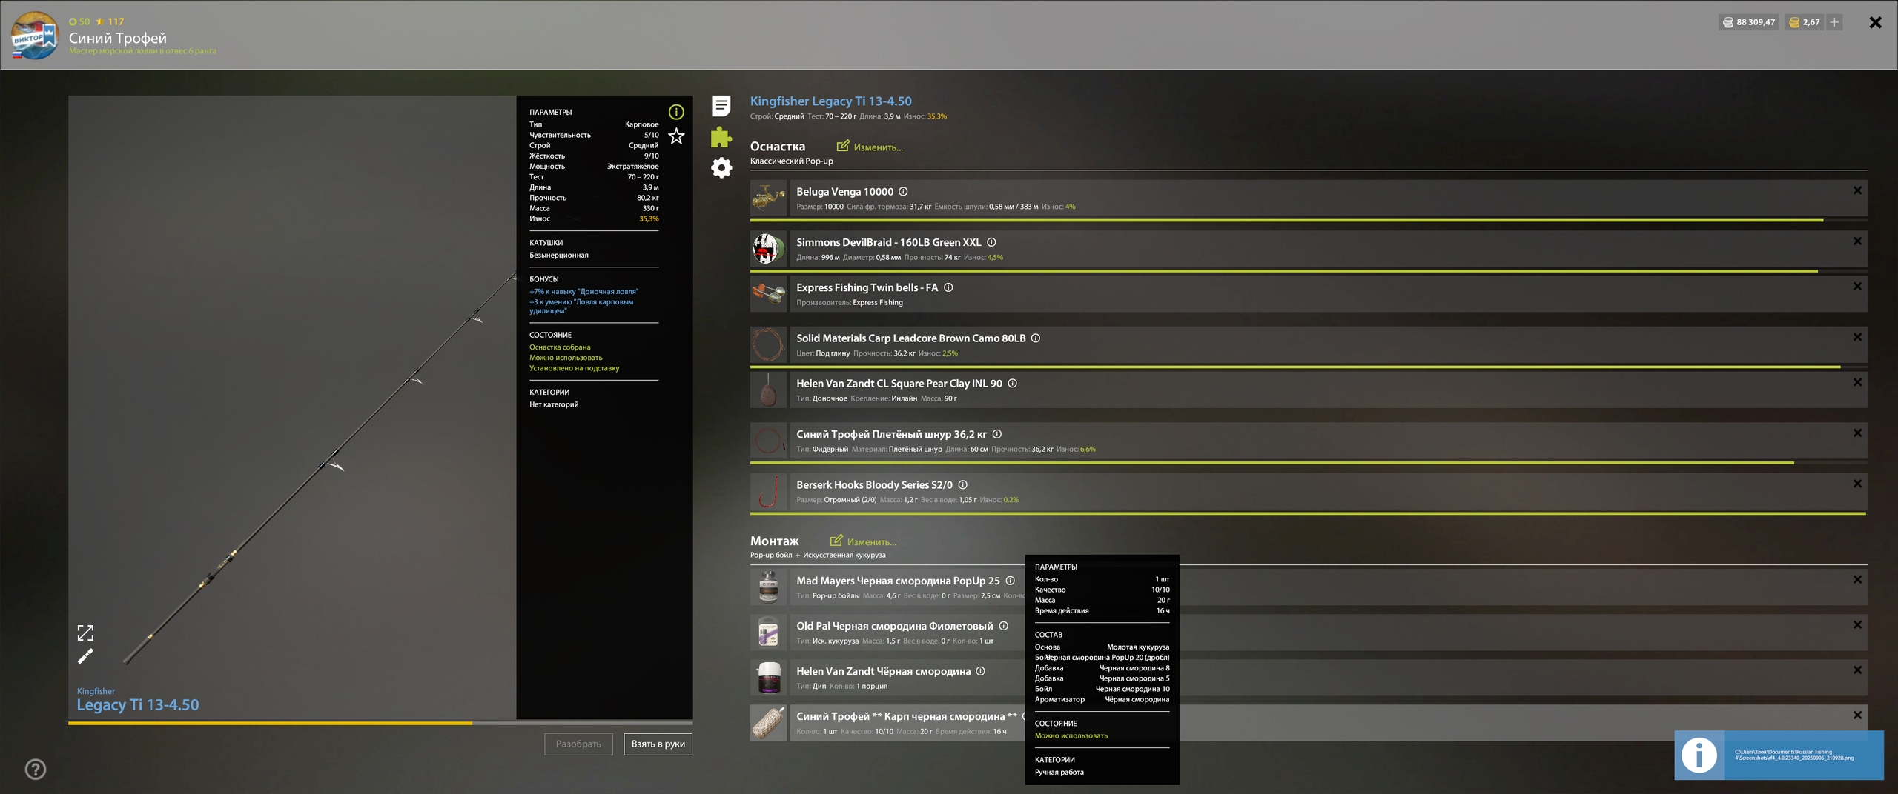The width and height of the screenshot is (1898, 794).
Task: Click the Карп черная смородина mesh bag thumbnail
Action: 768,722
